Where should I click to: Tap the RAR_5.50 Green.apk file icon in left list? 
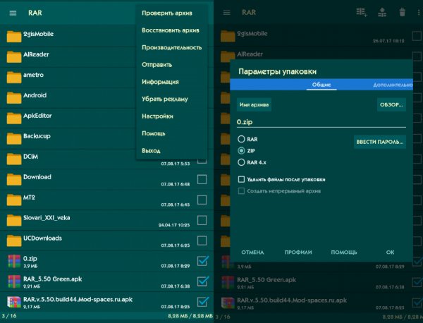pyautogui.click(x=14, y=281)
